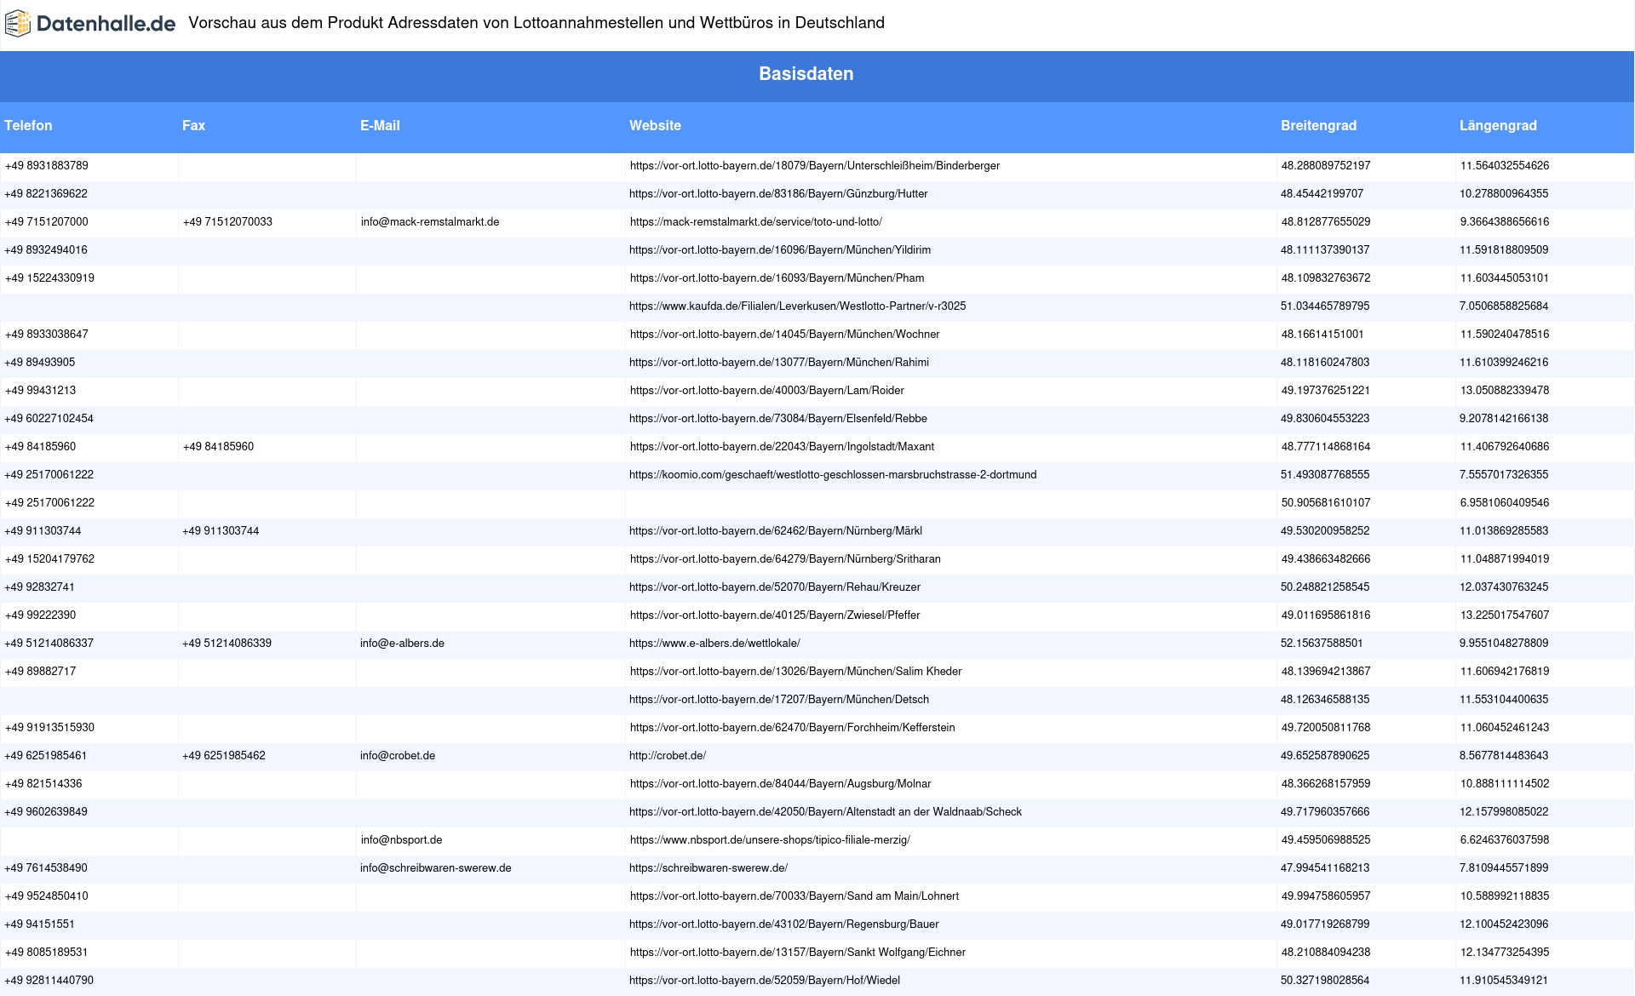
Task: Select longitude value 6.6246376037598
Action: (x=1505, y=840)
